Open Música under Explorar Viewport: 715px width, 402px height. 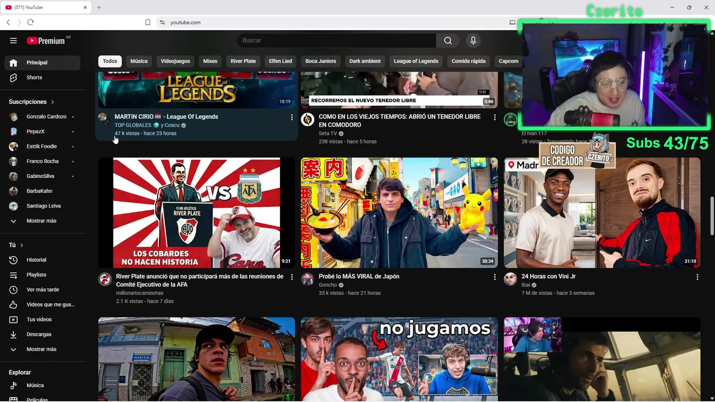click(42, 386)
